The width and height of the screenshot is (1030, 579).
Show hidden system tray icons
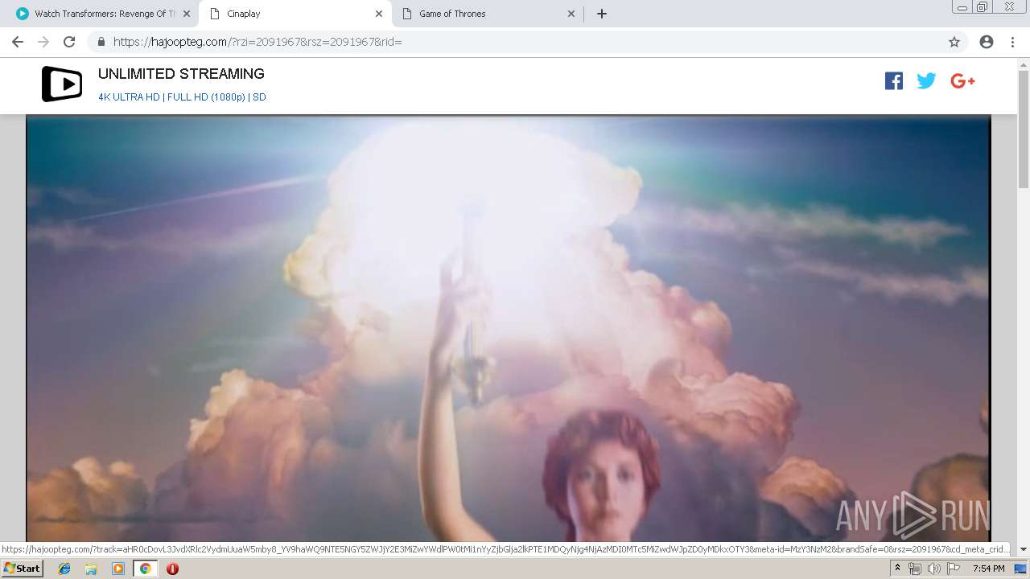pos(897,569)
